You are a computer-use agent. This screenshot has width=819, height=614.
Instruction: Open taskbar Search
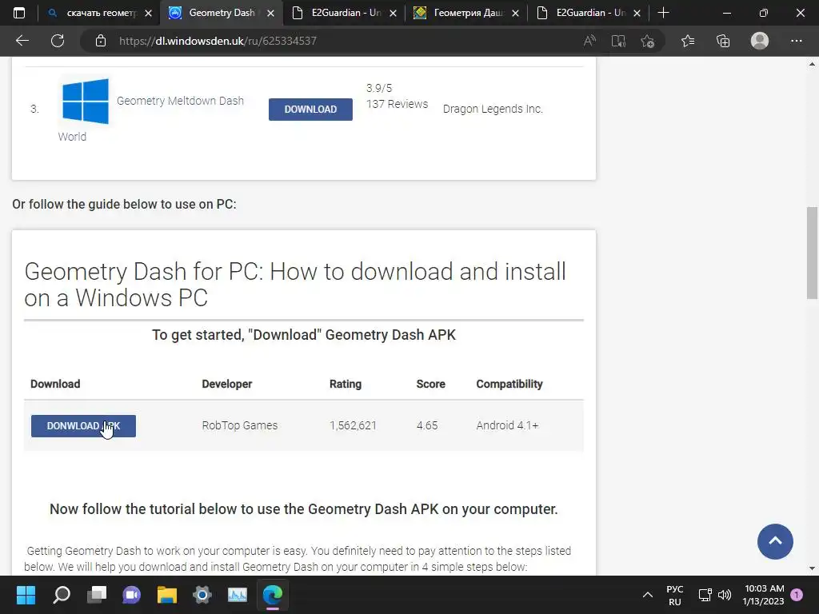(61, 595)
